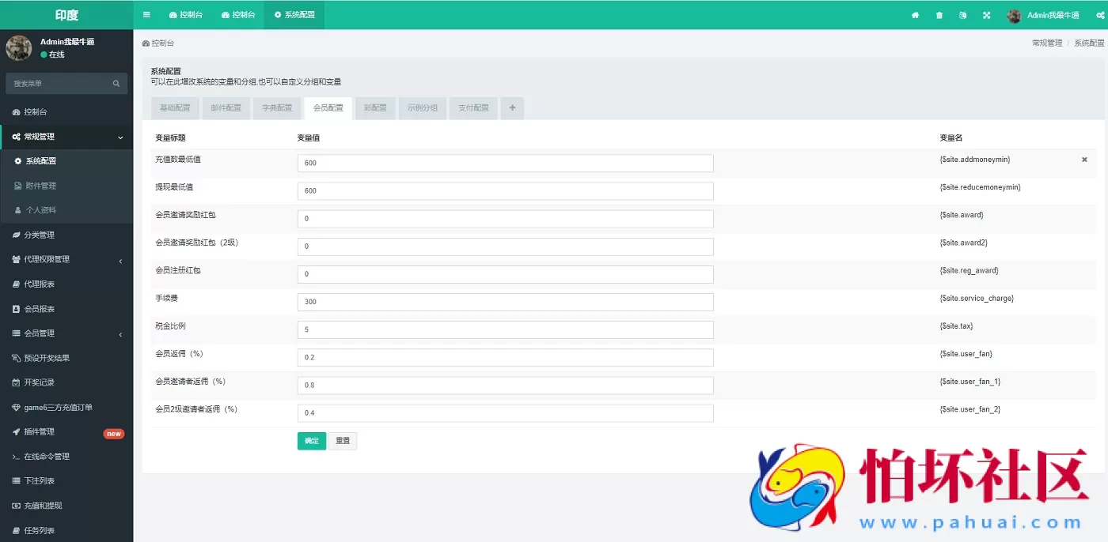Toggle fullscreen with the expand icon
This screenshot has height=542, width=1108.
(986, 15)
